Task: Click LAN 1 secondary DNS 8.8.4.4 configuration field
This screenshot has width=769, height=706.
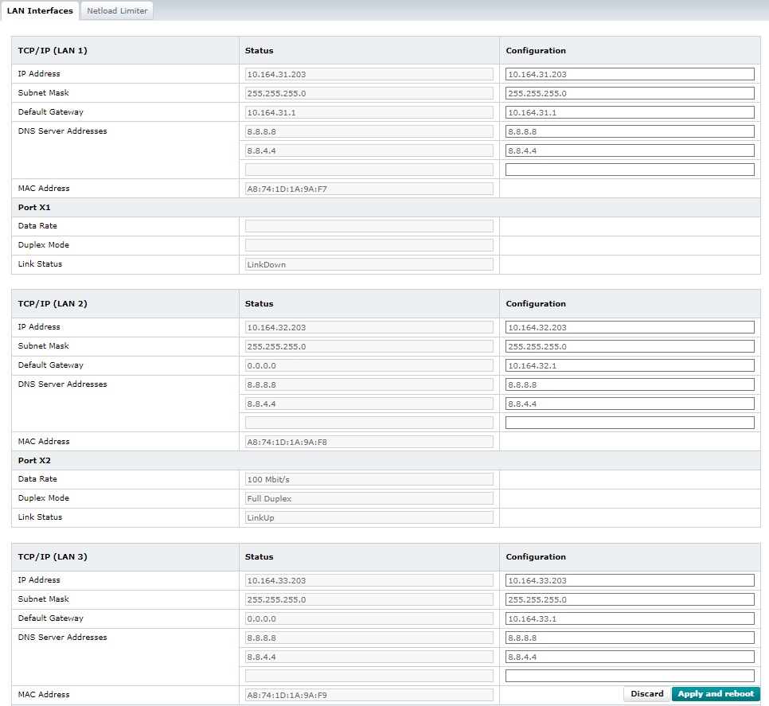Action: [x=629, y=150]
